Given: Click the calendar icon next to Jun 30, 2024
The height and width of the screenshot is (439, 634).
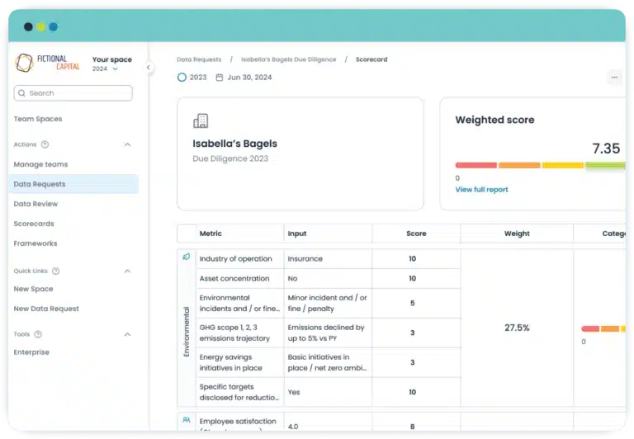Looking at the screenshot, I should (x=220, y=78).
